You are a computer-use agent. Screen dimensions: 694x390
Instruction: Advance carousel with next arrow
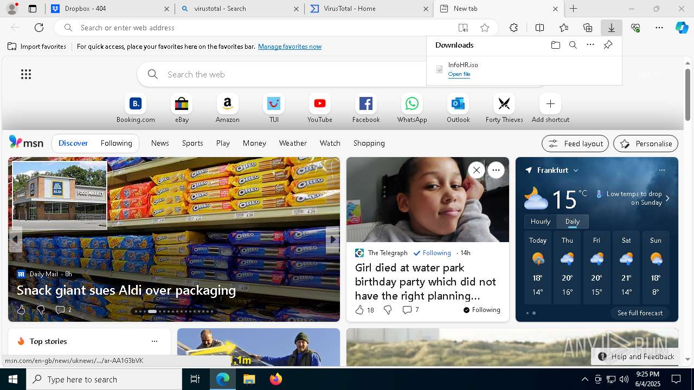[x=333, y=239]
